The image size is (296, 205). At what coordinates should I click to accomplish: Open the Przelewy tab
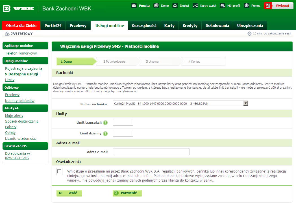[x=78, y=25]
